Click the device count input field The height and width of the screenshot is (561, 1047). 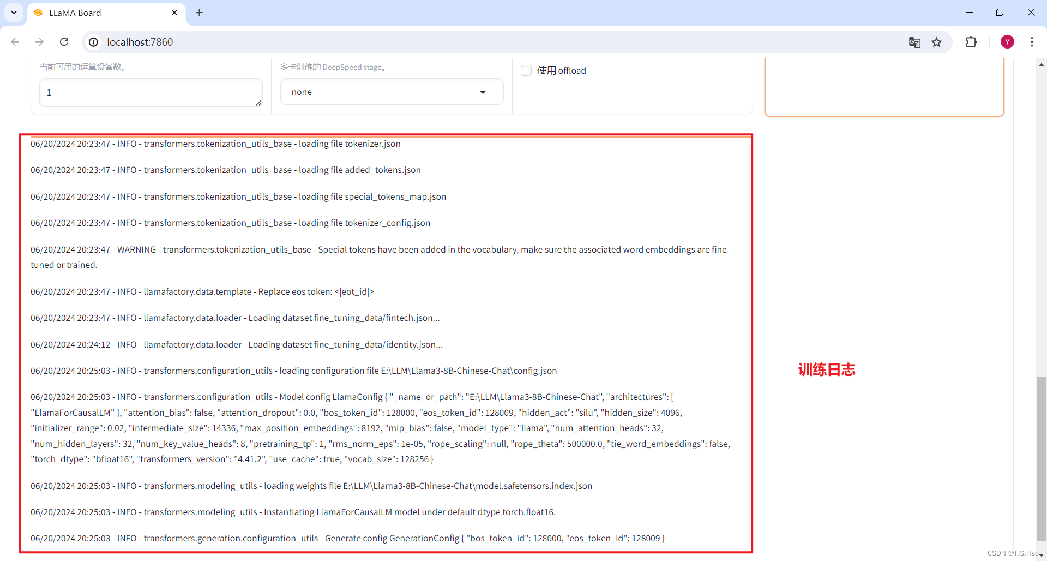click(x=147, y=92)
